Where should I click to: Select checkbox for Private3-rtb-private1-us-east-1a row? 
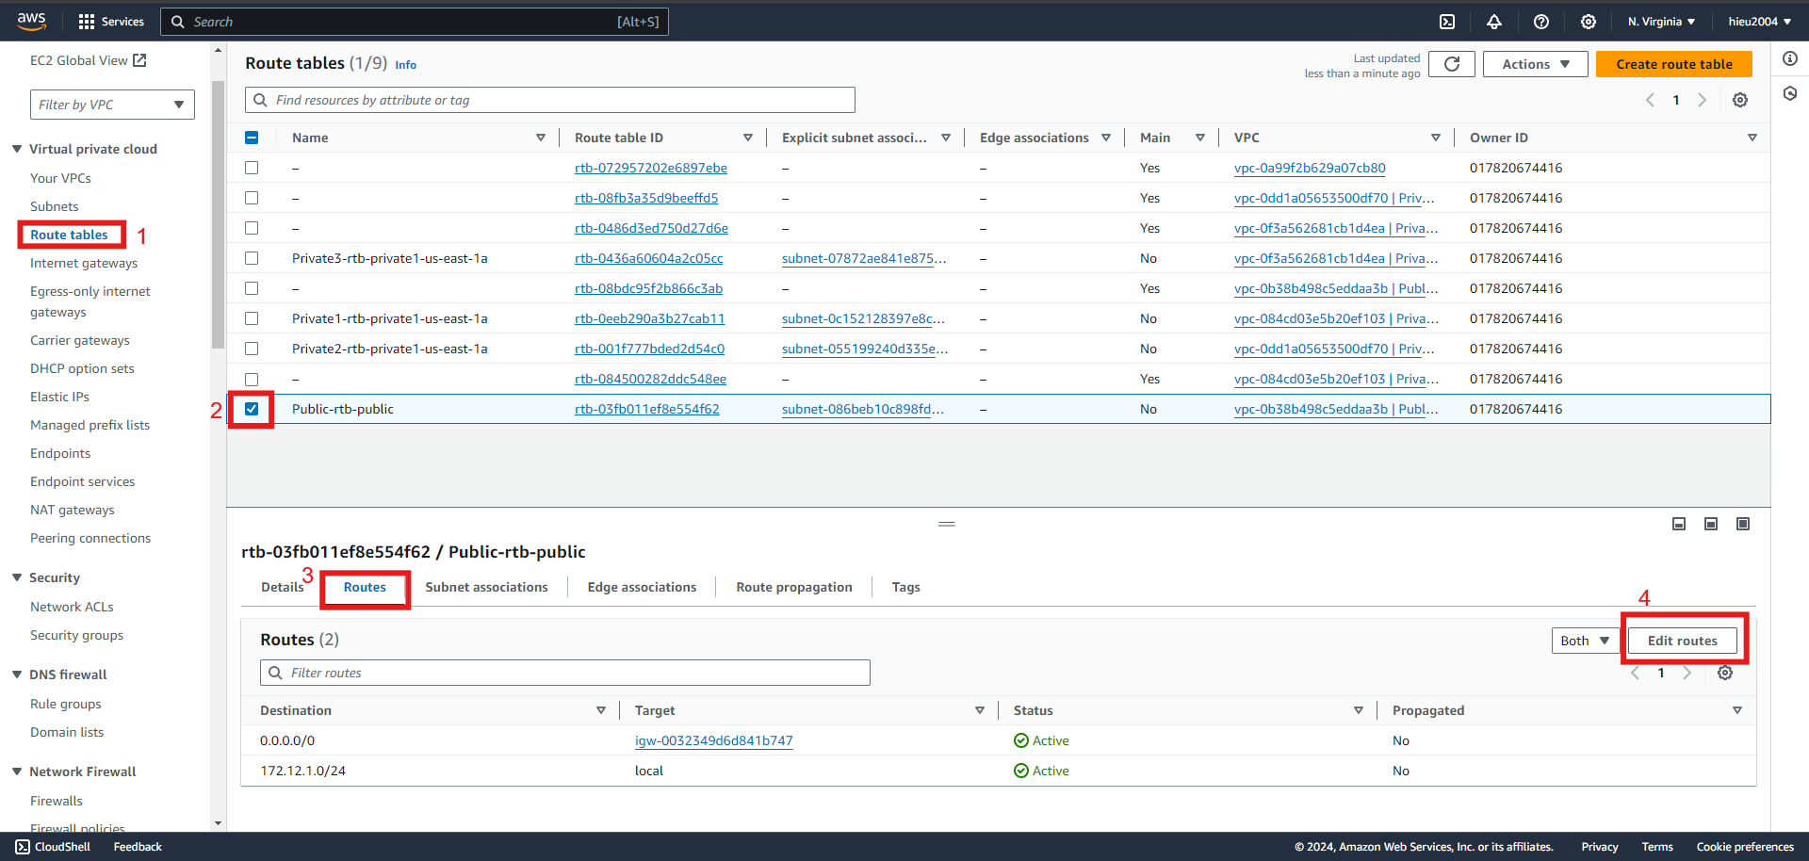click(252, 258)
